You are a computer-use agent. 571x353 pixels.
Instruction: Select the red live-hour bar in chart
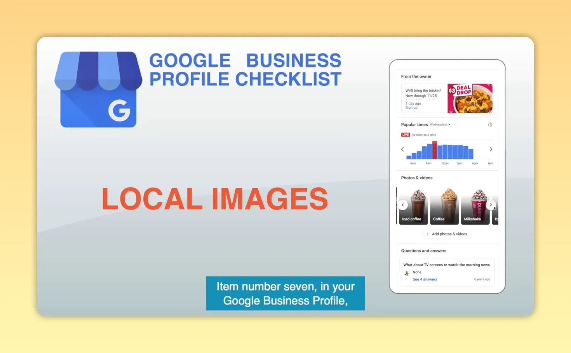435,150
